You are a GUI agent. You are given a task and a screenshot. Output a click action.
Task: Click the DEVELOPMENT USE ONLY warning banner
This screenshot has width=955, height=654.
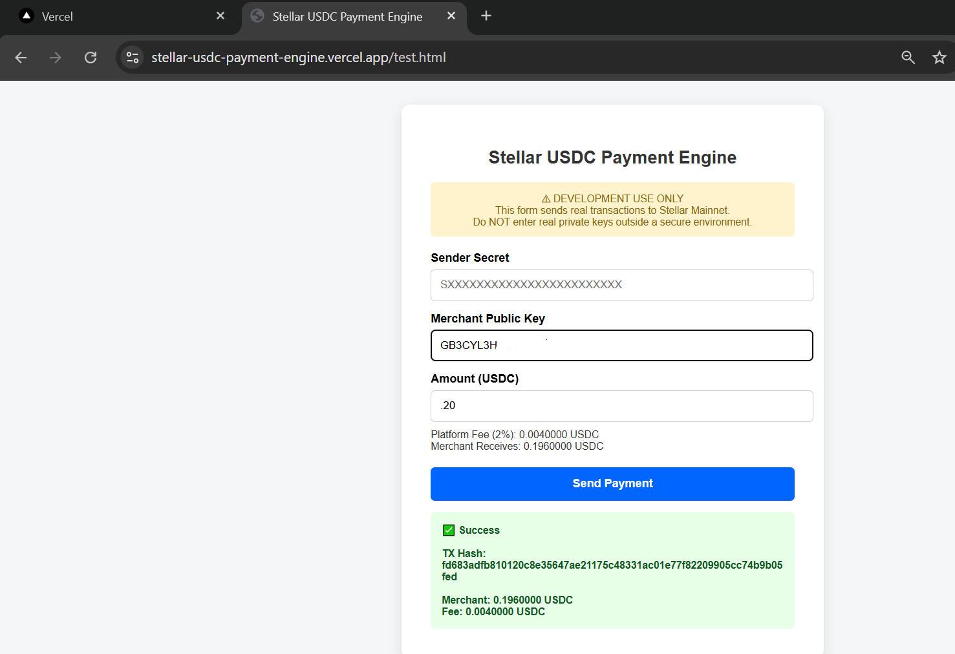[612, 209]
